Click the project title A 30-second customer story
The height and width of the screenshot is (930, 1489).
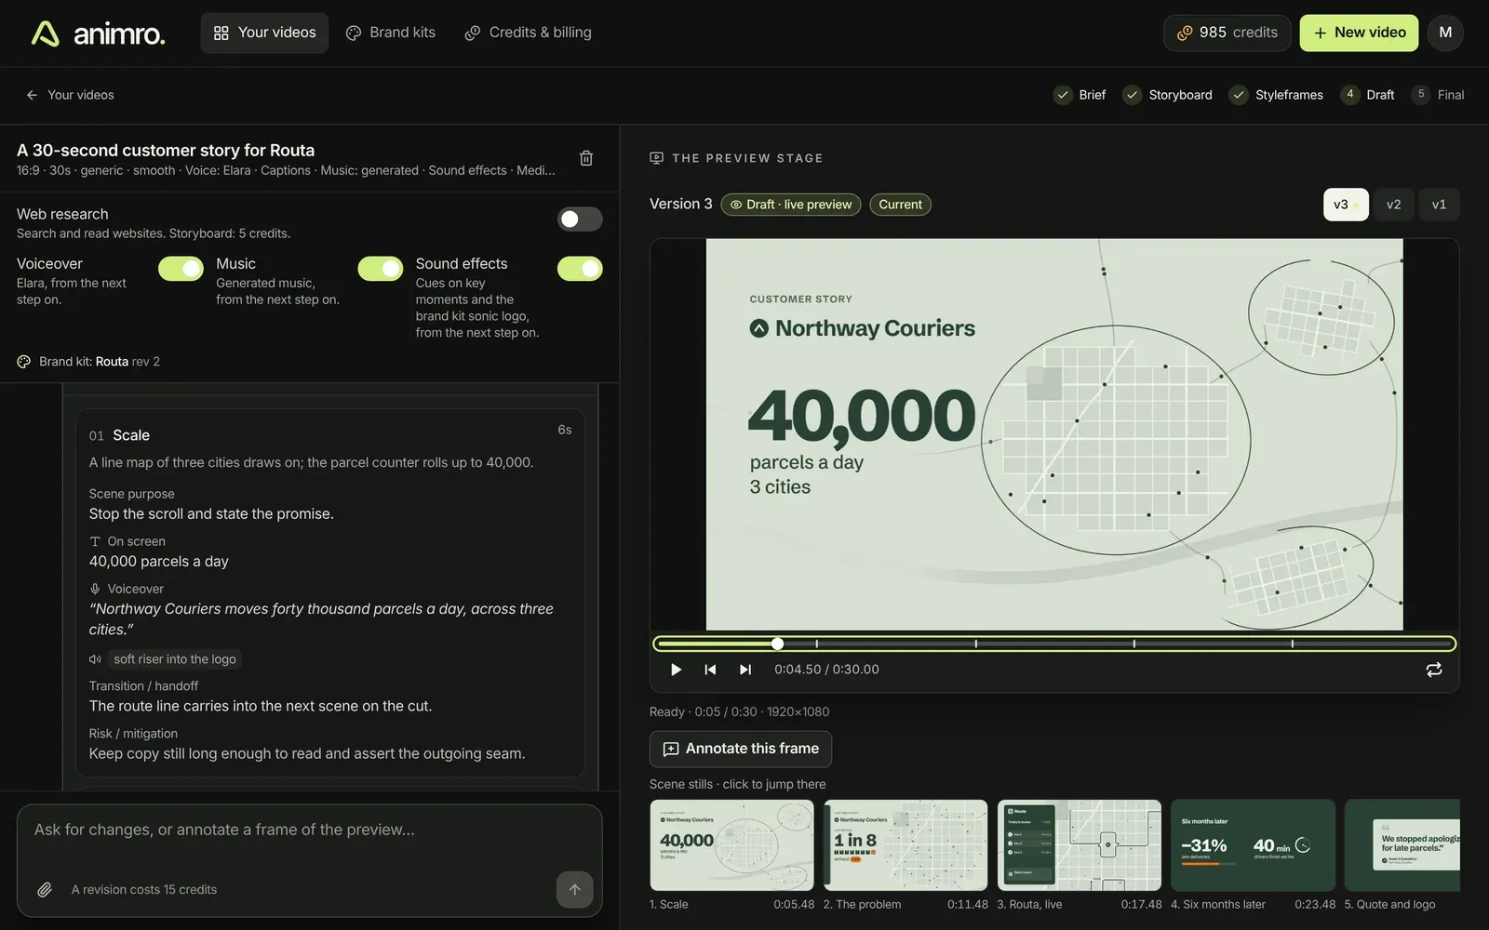[x=166, y=151]
